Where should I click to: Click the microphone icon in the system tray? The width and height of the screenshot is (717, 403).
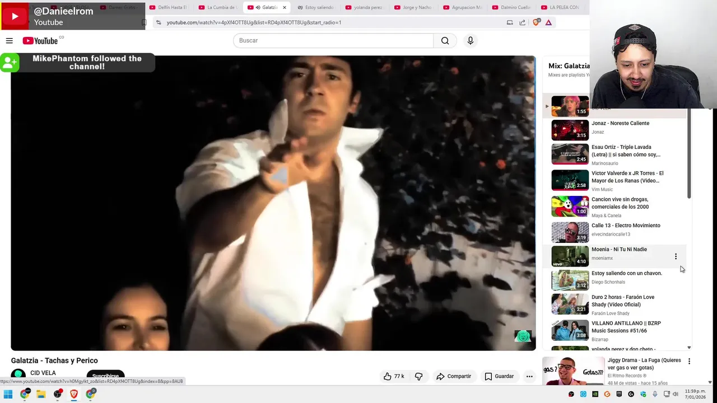tap(655, 394)
